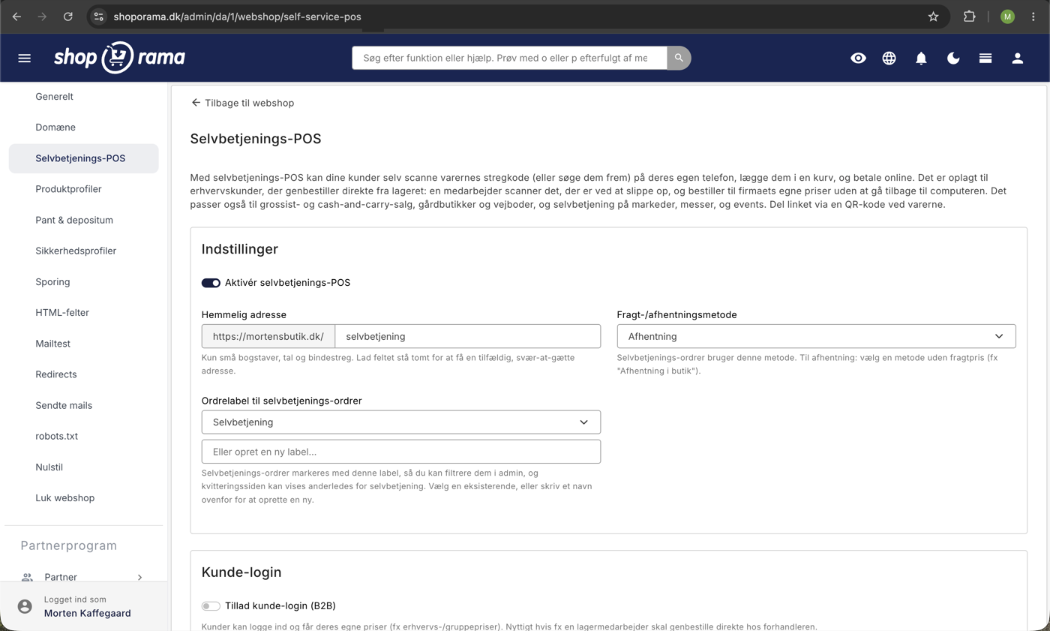Click the card icon in header
Viewport: 1050px width, 631px height.
(x=985, y=58)
